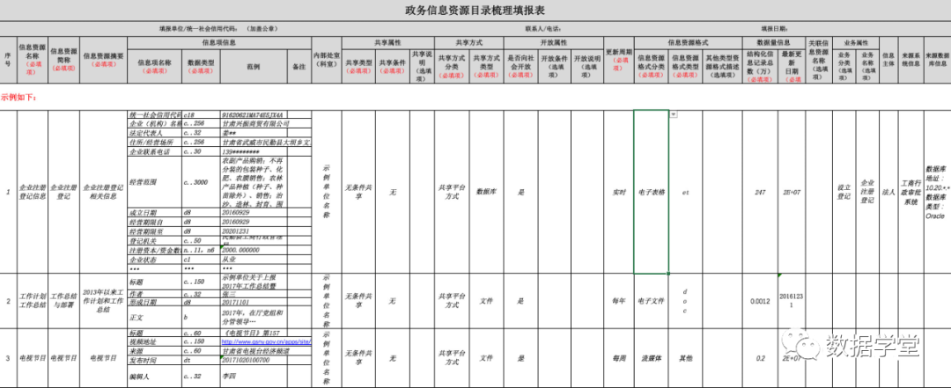Screen dimensions: 951x388
Task: Select the 信息项信息 merged header cell
Action: point(218,42)
